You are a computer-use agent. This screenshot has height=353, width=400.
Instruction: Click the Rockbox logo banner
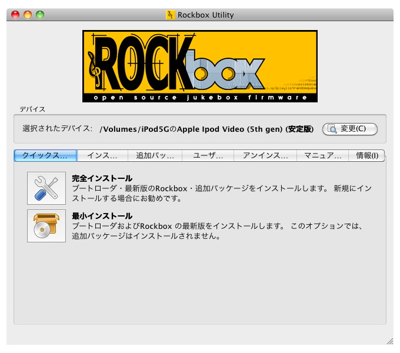point(200,66)
